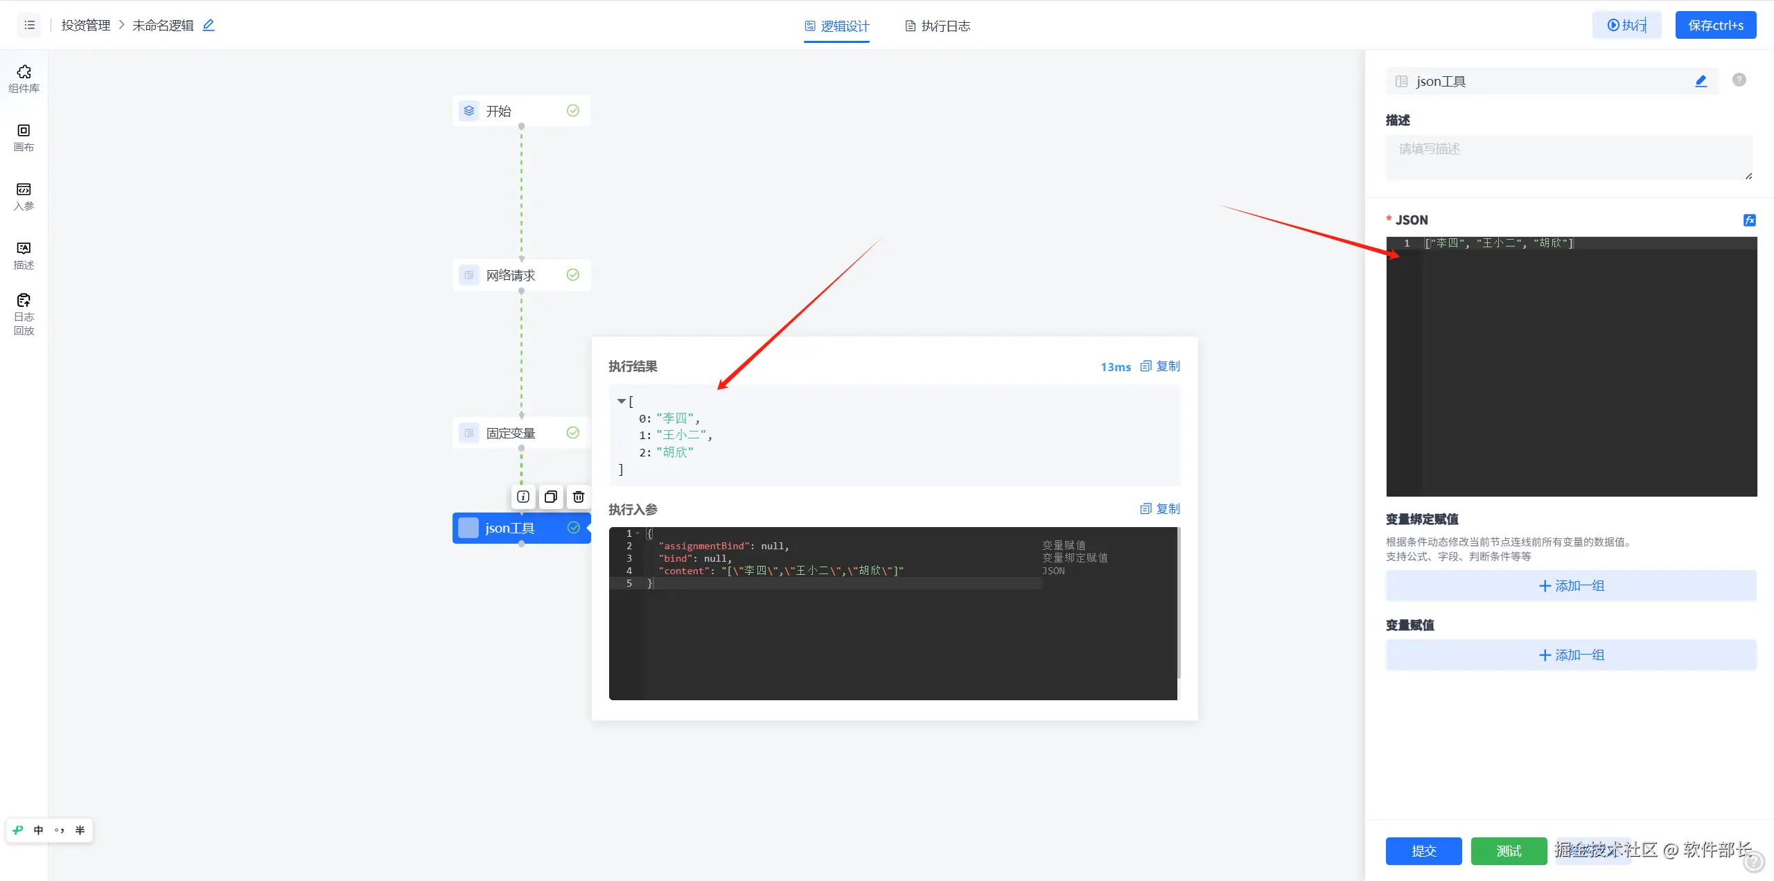Collapse the execution result array triangle

point(622,401)
